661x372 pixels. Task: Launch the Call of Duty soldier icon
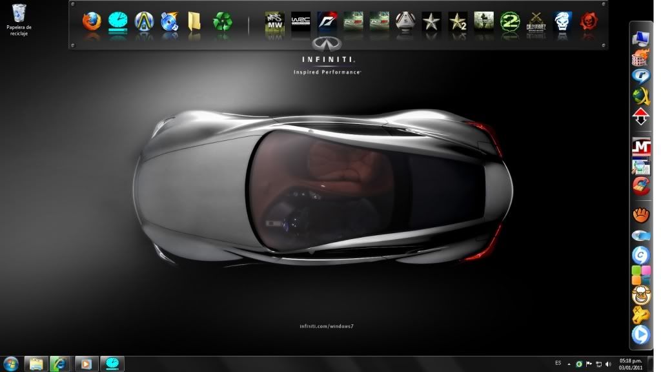tap(483, 21)
